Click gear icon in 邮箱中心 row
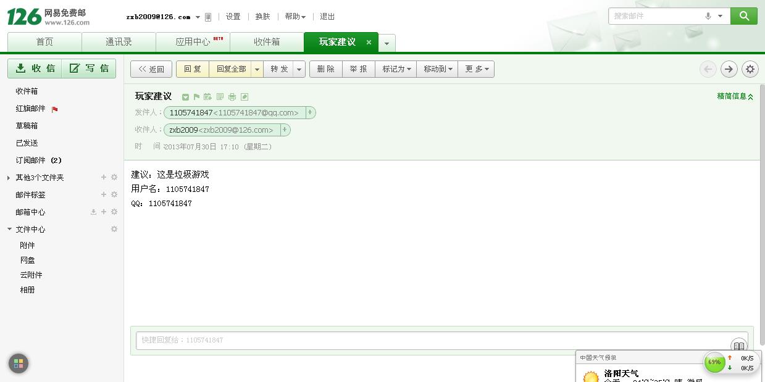This screenshot has width=765, height=382. (x=114, y=212)
